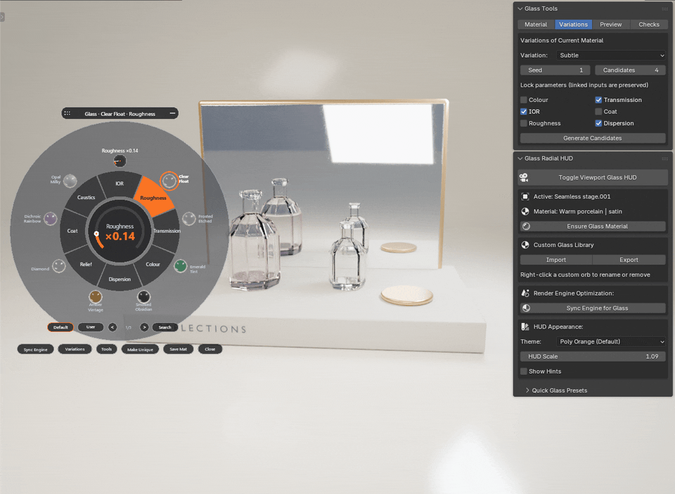This screenshot has width=675, height=494.
Task: Select the Relief wedge in radial menu
Action: click(x=86, y=264)
